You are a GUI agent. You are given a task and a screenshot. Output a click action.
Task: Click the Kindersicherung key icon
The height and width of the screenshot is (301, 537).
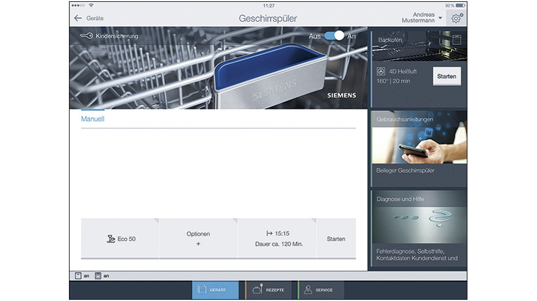point(87,35)
